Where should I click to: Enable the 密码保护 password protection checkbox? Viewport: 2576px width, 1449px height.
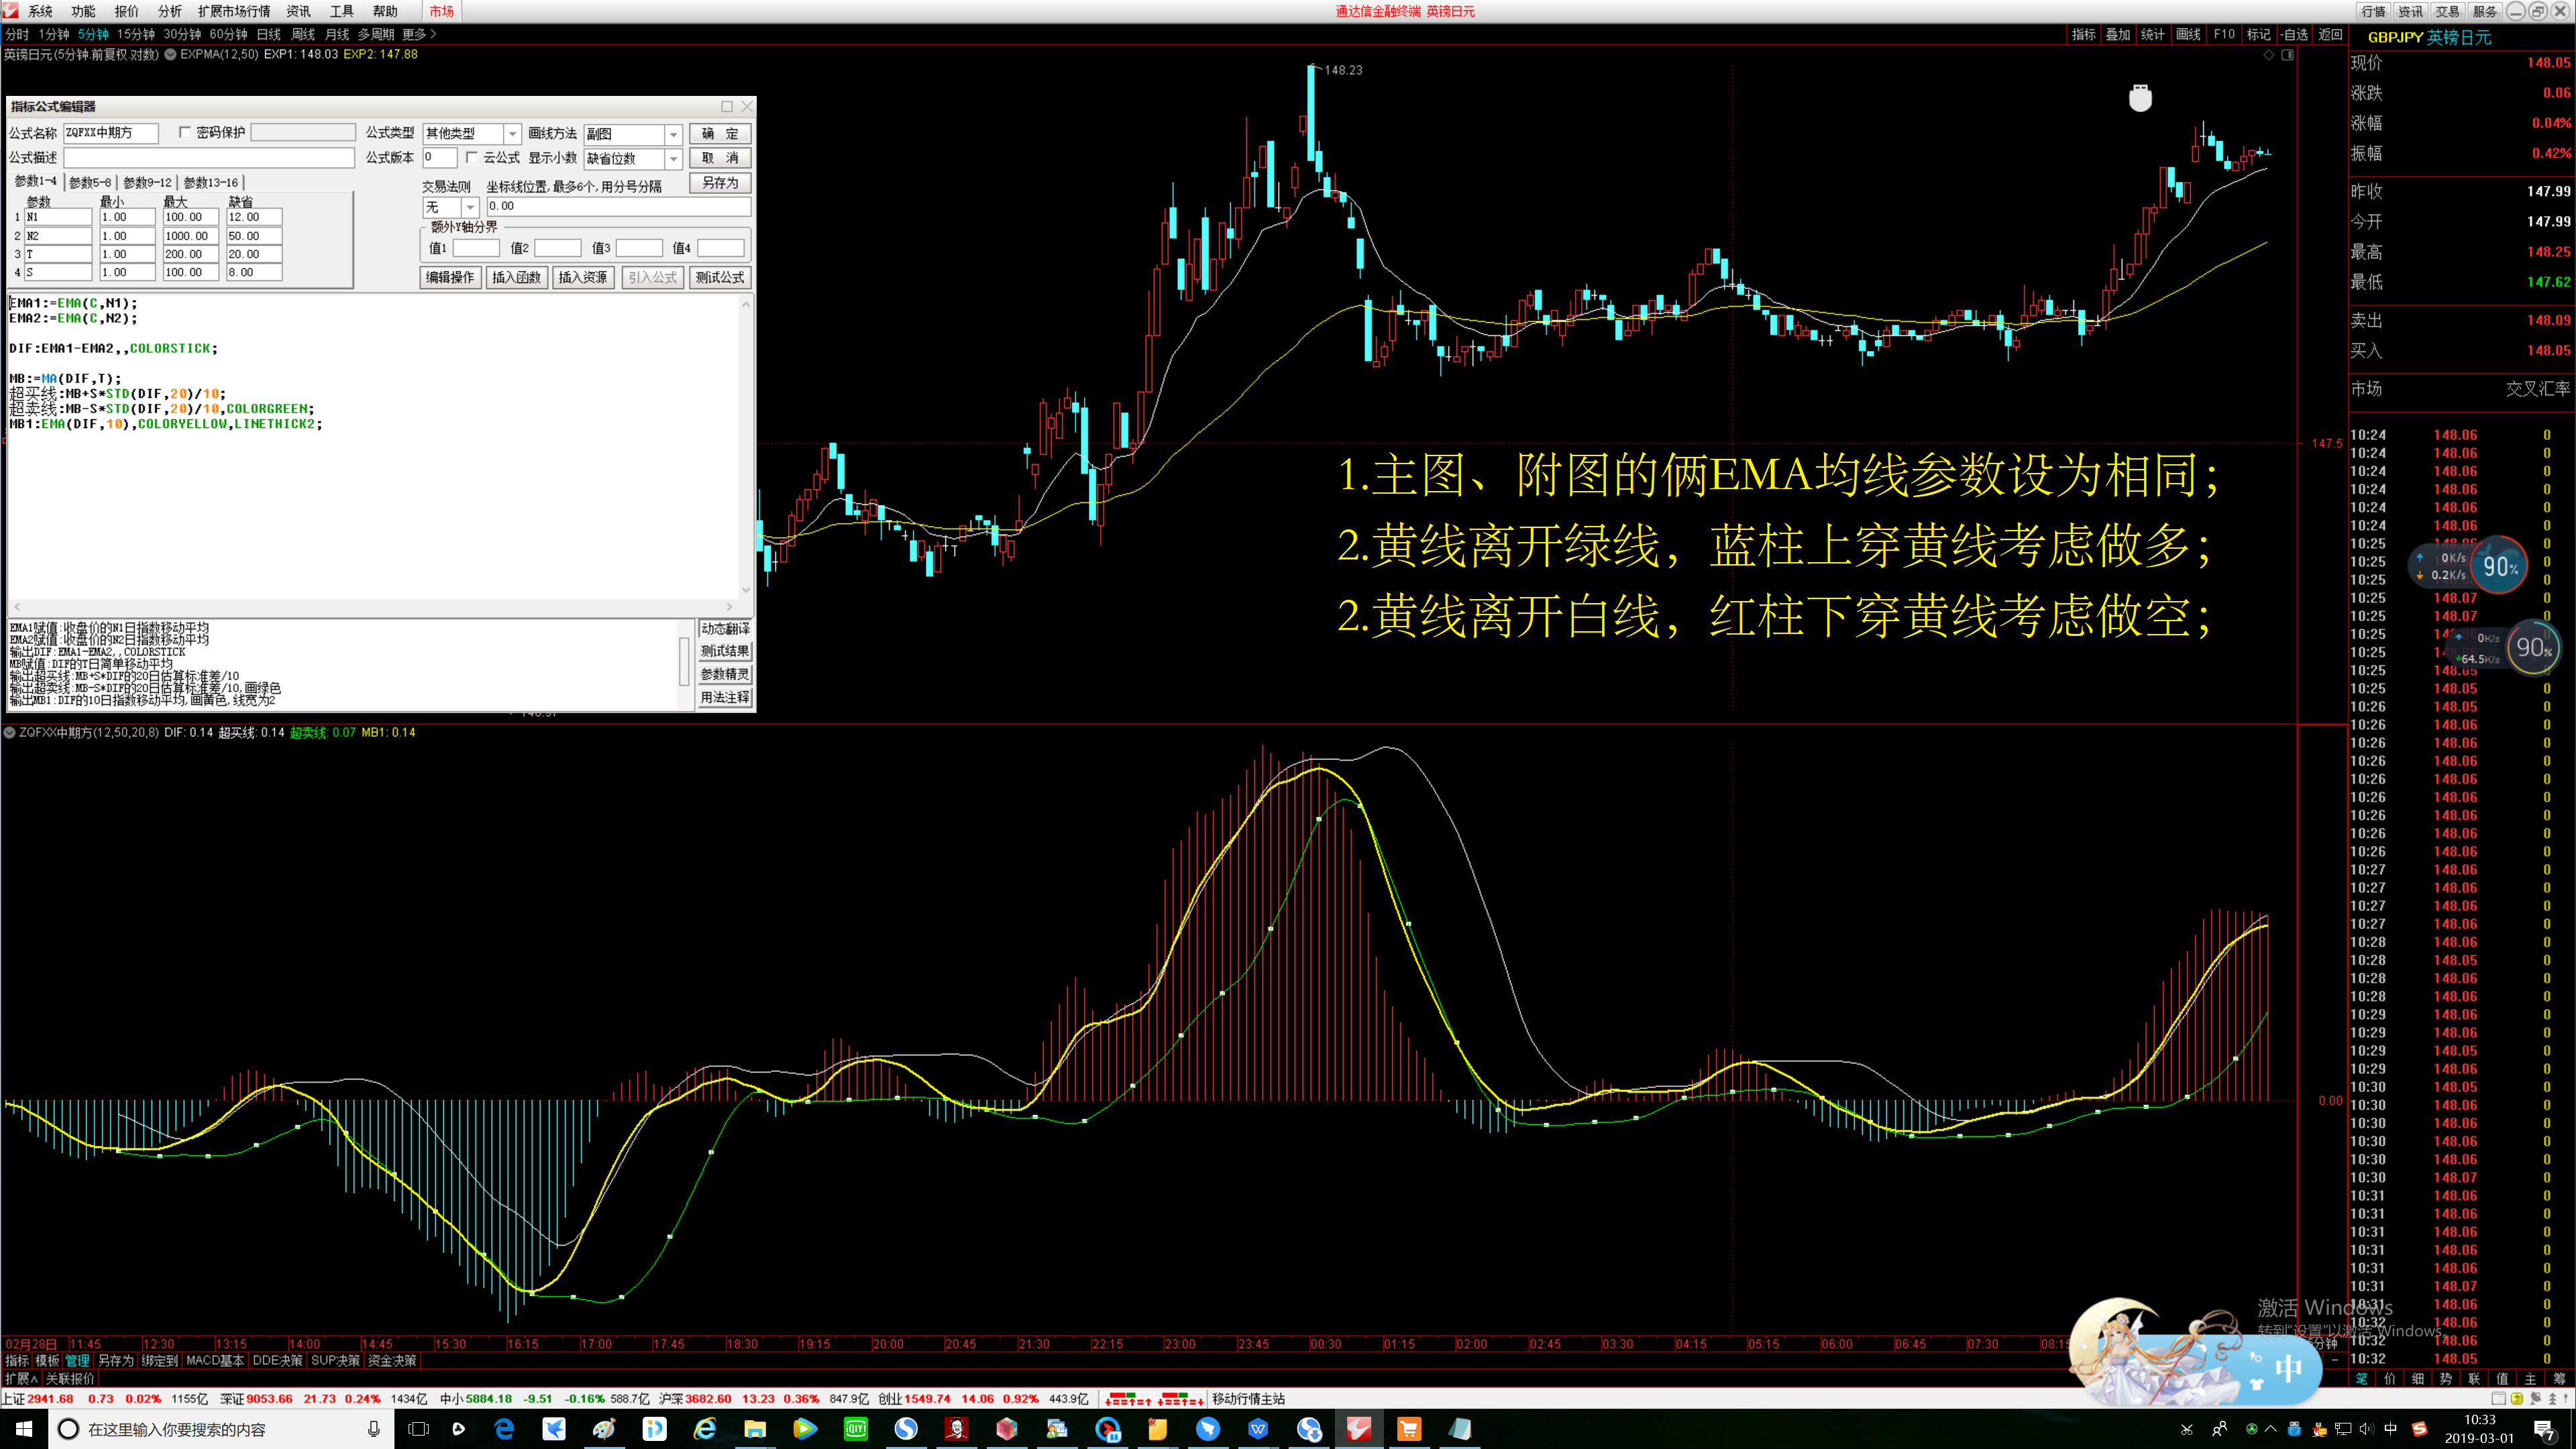coord(185,132)
